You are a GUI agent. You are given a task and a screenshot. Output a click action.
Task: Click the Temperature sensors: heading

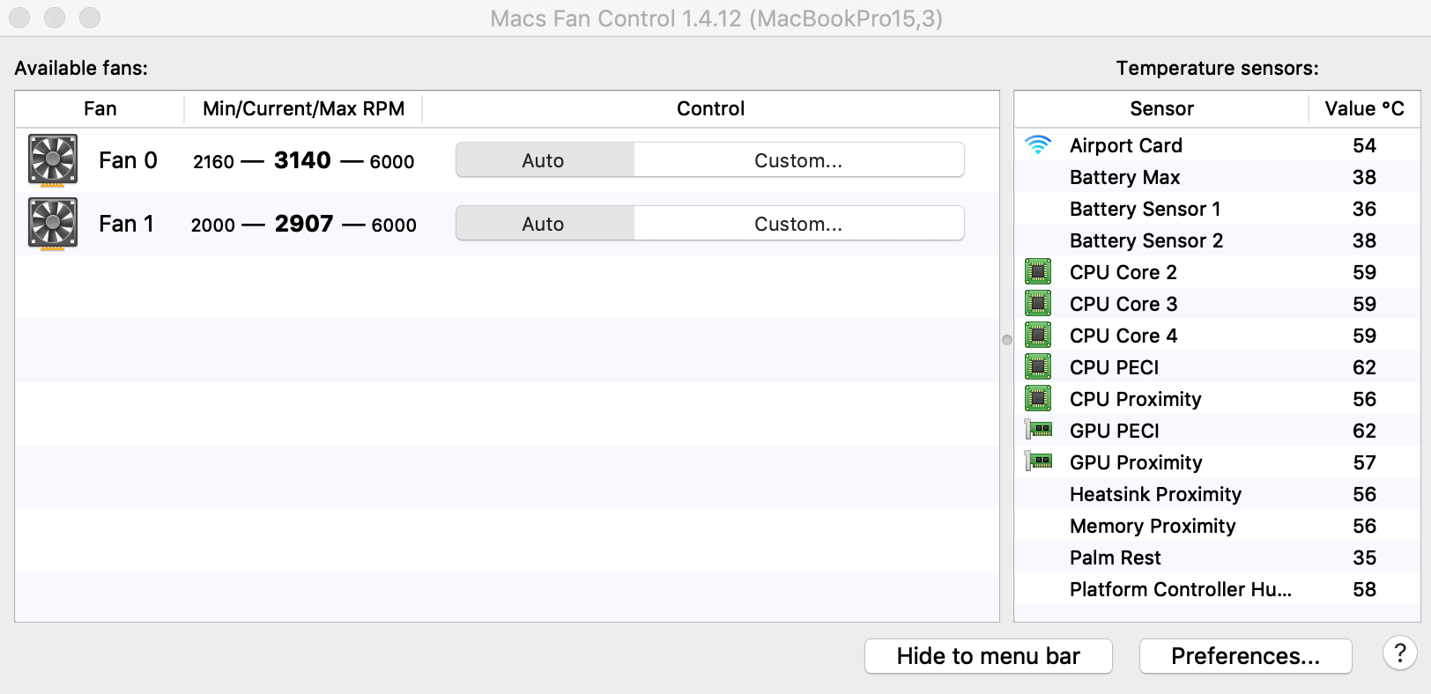(x=1217, y=68)
